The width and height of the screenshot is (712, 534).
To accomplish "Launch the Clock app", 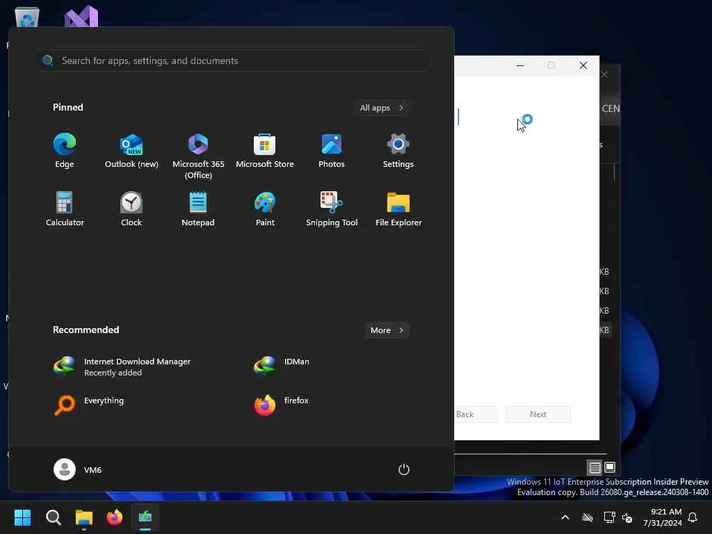I will [131, 209].
